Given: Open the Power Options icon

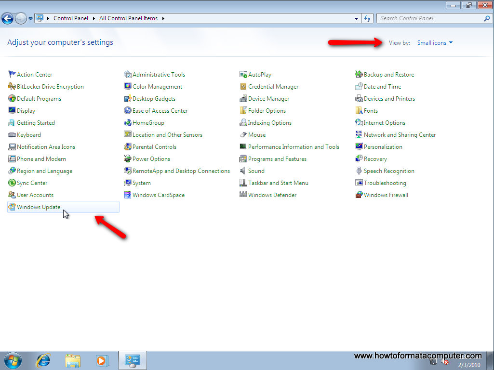Looking at the screenshot, I should [x=128, y=159].
